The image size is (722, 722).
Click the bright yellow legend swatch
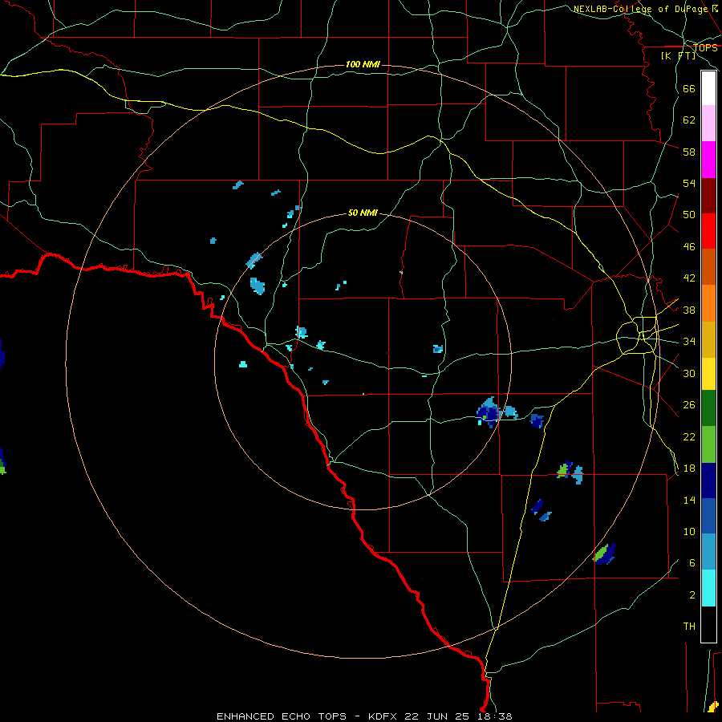click(708, 374)
